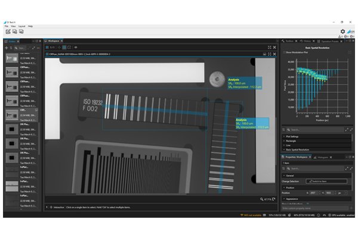Click the sort icon beside the Toolbox property search
The image size is (358, 238).
point(284,130)
